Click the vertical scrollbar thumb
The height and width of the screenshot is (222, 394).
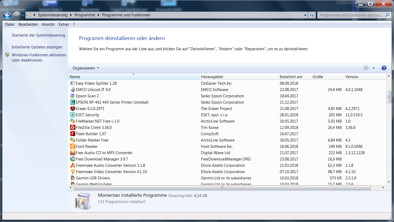pyautogui.click(x=389, y=97)
